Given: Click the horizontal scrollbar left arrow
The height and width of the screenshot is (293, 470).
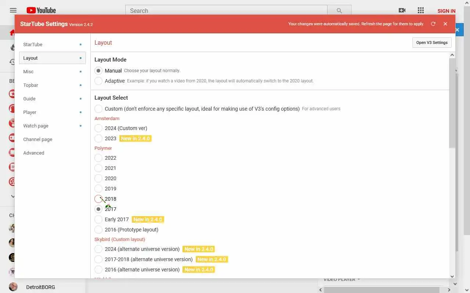Looking at the screenshot, I should 321,290.
